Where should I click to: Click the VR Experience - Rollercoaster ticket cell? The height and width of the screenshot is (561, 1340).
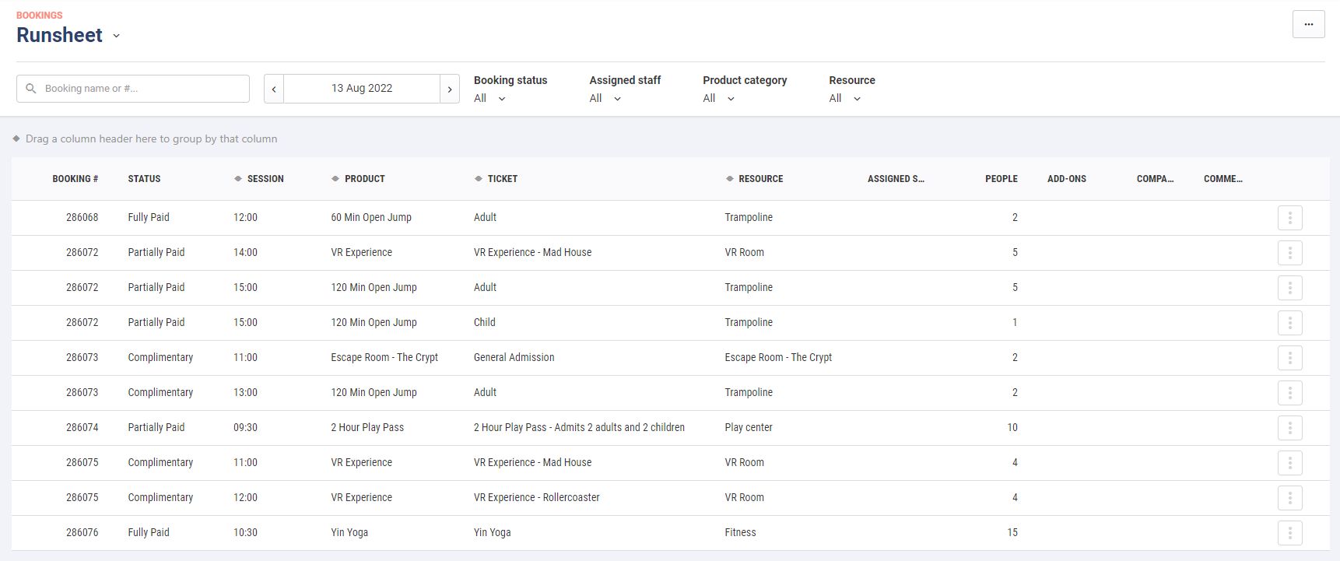(x=537, y=498)
